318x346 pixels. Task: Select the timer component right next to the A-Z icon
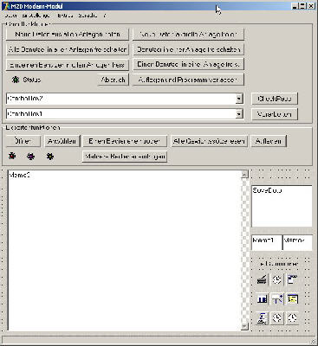pos(277,318)
